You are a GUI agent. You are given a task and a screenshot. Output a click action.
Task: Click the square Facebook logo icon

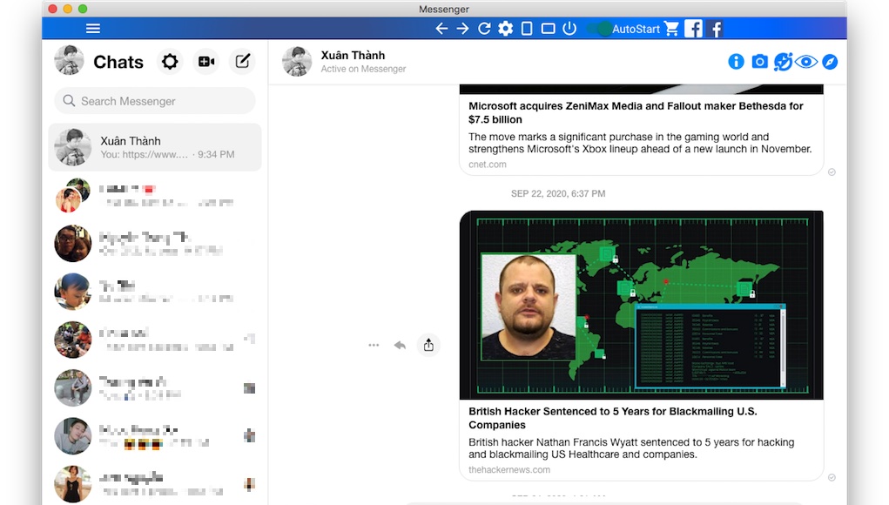tap(693, 29)
